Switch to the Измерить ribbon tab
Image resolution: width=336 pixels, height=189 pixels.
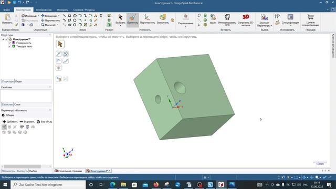(x=62, y=10)
